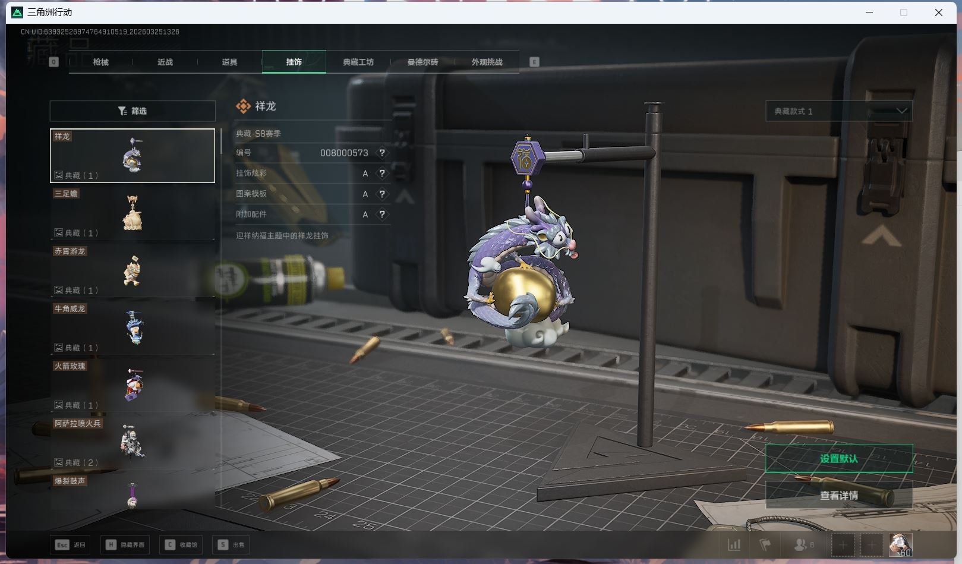The image size is (962, 564).
Task: Click the help icon beside 挂饰炫彩
Action: click(x=382, y=174)
